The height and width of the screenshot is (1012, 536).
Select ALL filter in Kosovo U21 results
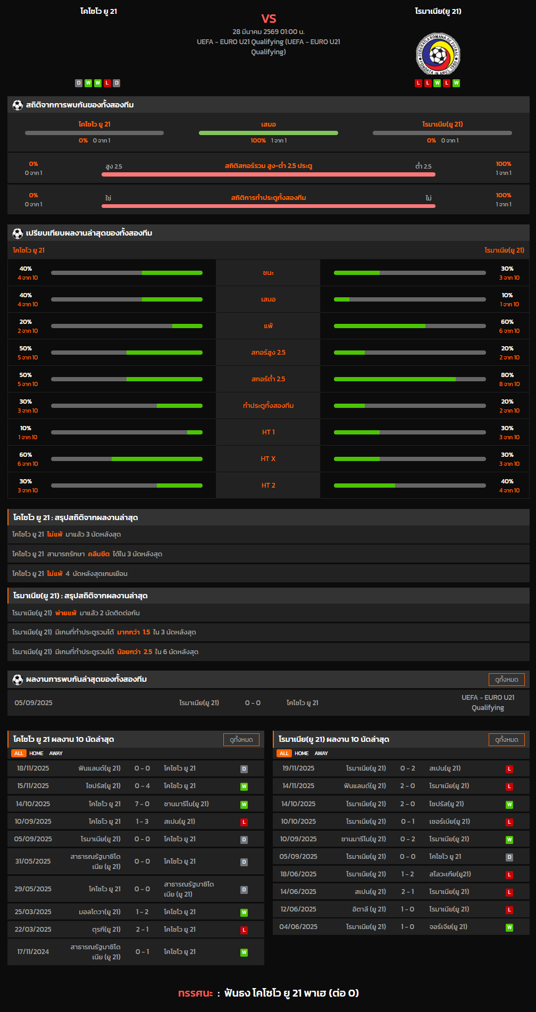coord(19,754)
